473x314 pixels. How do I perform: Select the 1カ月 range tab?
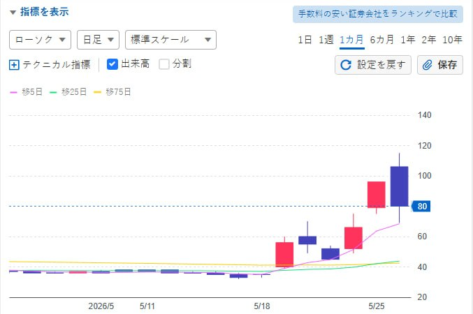351,40
